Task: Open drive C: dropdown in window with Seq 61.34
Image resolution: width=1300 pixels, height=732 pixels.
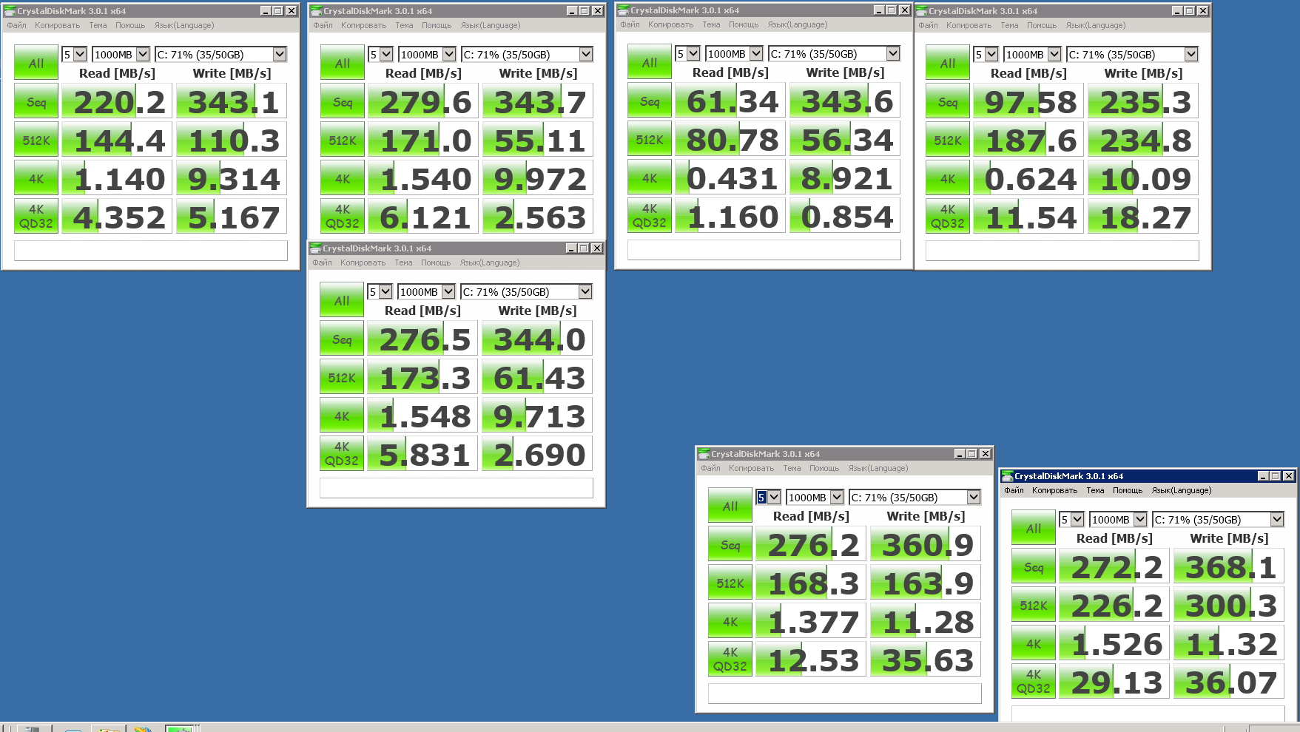Action: tap(834, 53)
